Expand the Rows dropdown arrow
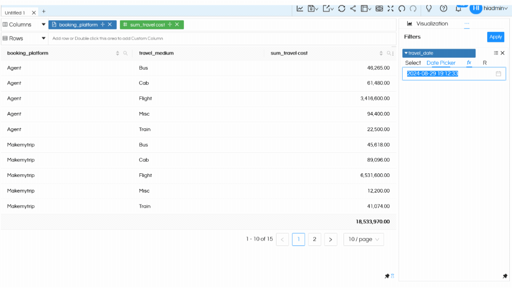This screenshot has height=288, width=512. (x=44, y=38)
